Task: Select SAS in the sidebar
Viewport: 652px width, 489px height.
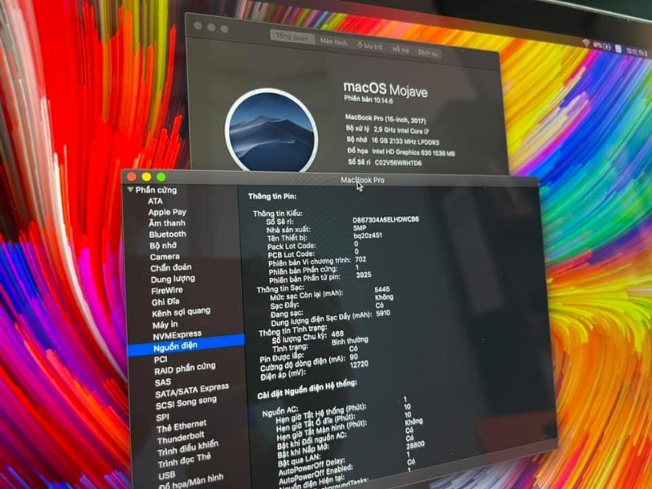Action: [162, 382]
